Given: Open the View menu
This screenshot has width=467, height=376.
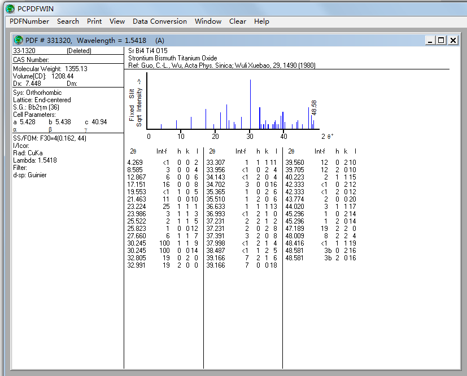Looking at the screenshot, I should pyautogui.click(x=117, y=21).
